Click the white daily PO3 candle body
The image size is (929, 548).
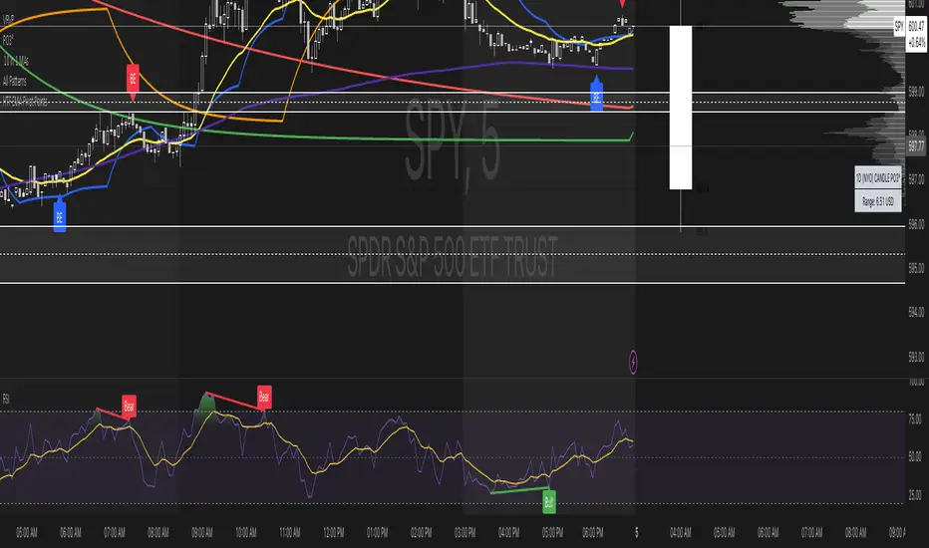680,108
